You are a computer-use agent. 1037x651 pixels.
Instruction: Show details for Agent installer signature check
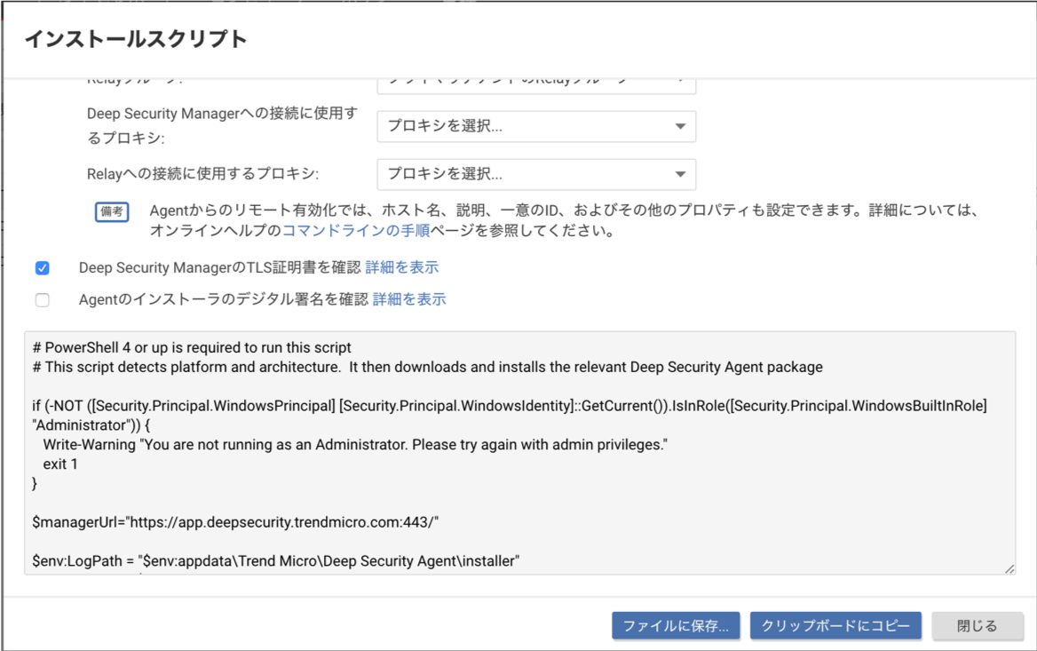tap(409, 299)
